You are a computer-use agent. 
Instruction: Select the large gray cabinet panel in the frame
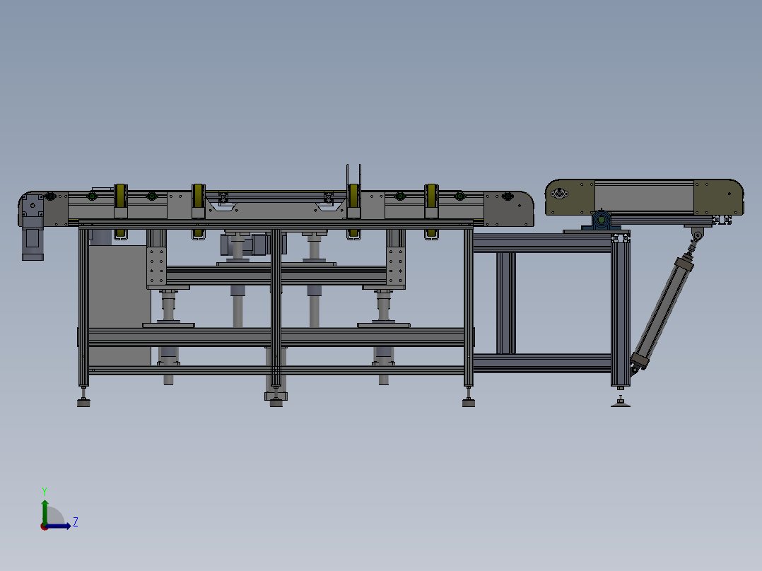coord(119,306)
